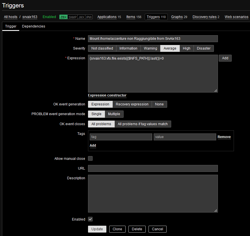
Task: Click into the Expression text area
Action: 153,74
